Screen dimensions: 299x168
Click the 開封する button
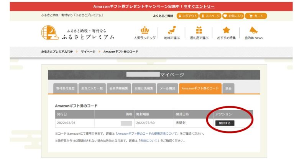coord(225,123)
